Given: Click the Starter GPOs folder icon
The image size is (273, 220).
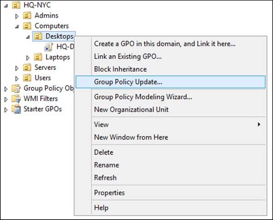Looking at the screenshot, I should pyautogui.click(x=16, y=109).
